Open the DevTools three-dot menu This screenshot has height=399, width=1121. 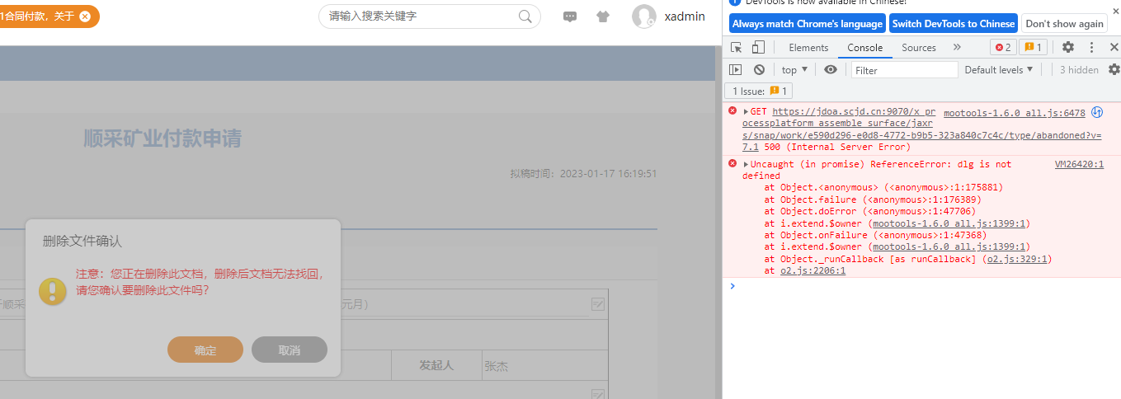point(1091,47)
